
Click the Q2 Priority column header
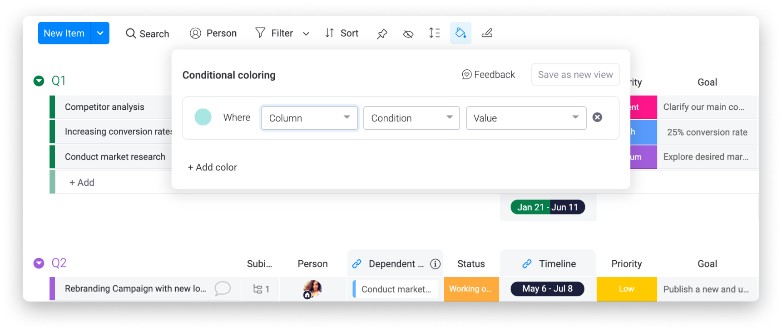pyautogui.click(x=626, y=264)
